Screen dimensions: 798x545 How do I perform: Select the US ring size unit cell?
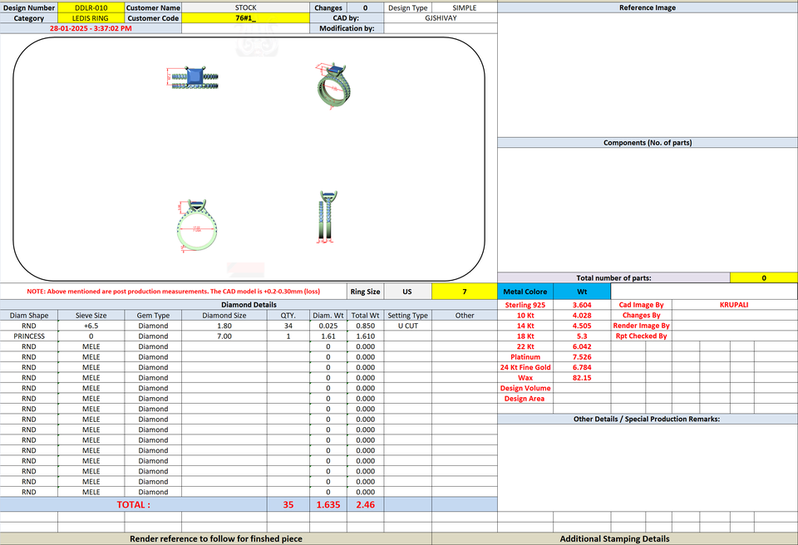coord(407,292)
